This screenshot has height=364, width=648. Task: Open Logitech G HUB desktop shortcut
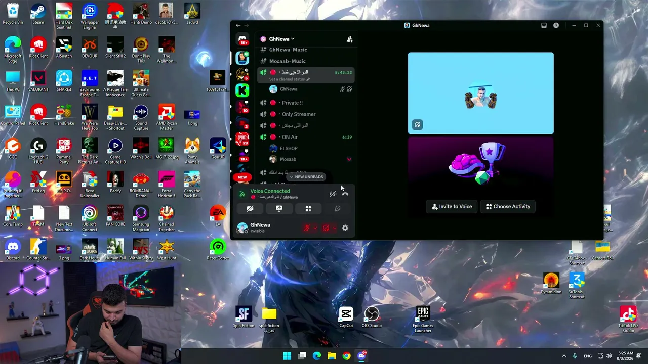point(38,151)
